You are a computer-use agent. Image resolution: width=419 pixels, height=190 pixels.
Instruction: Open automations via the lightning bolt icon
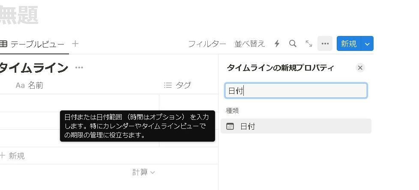(x=277, y=44)
